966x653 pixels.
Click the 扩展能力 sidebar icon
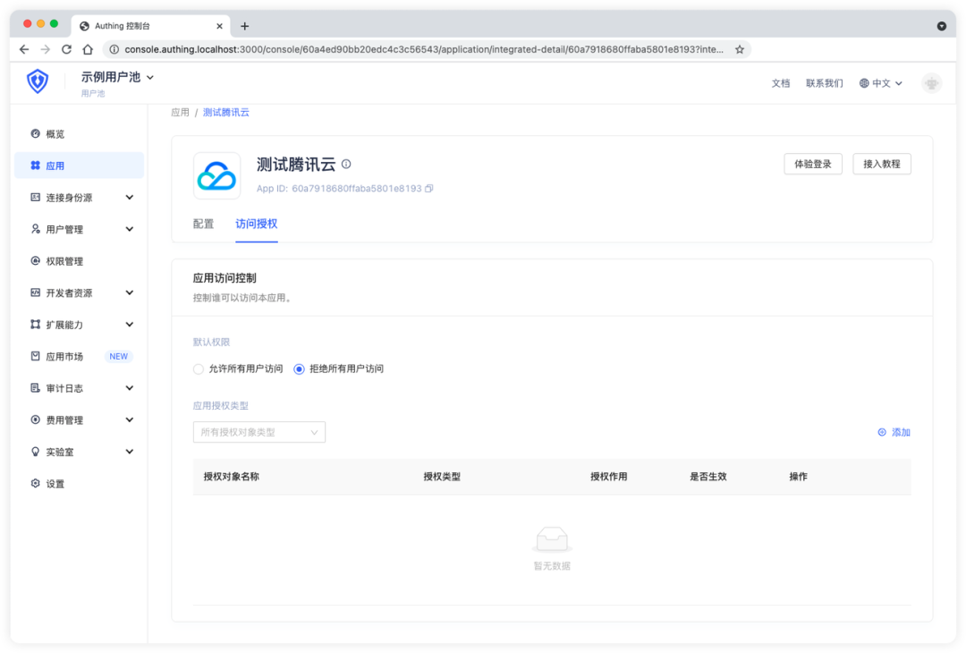point(35,324)
